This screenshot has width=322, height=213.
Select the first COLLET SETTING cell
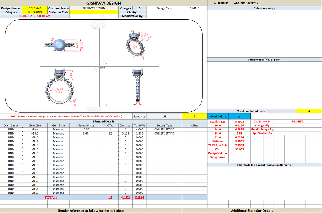164,129
